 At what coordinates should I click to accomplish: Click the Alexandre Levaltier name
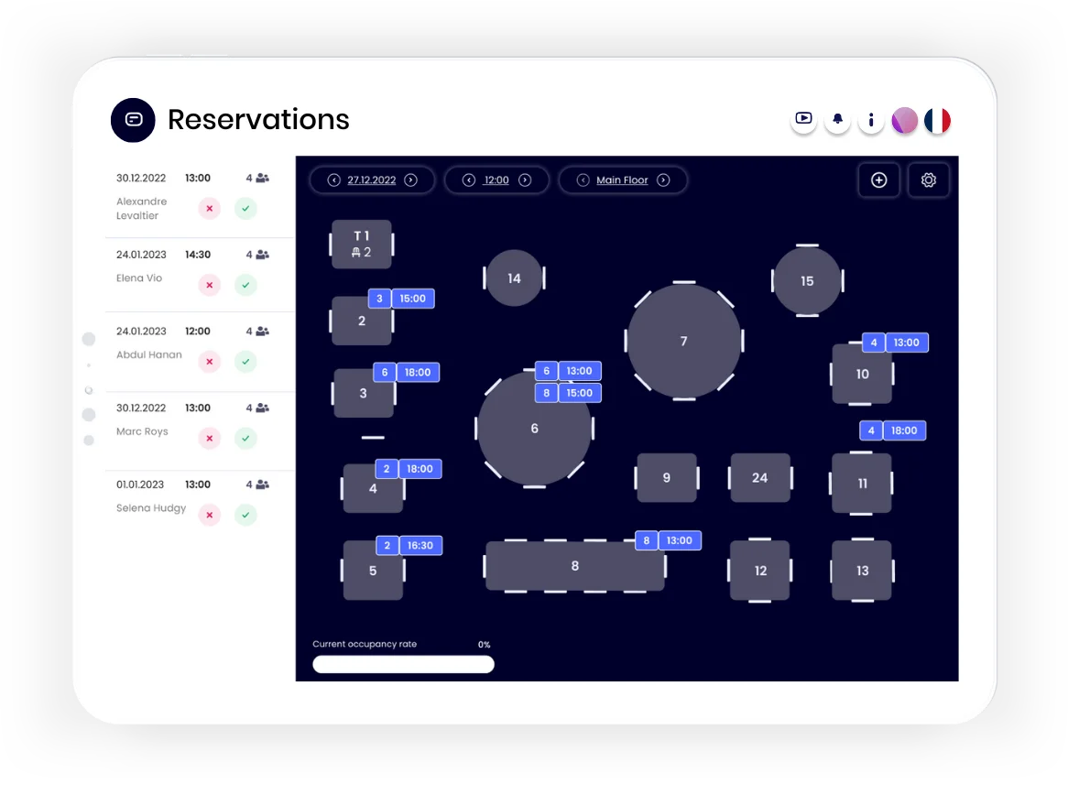click(142, 209)
